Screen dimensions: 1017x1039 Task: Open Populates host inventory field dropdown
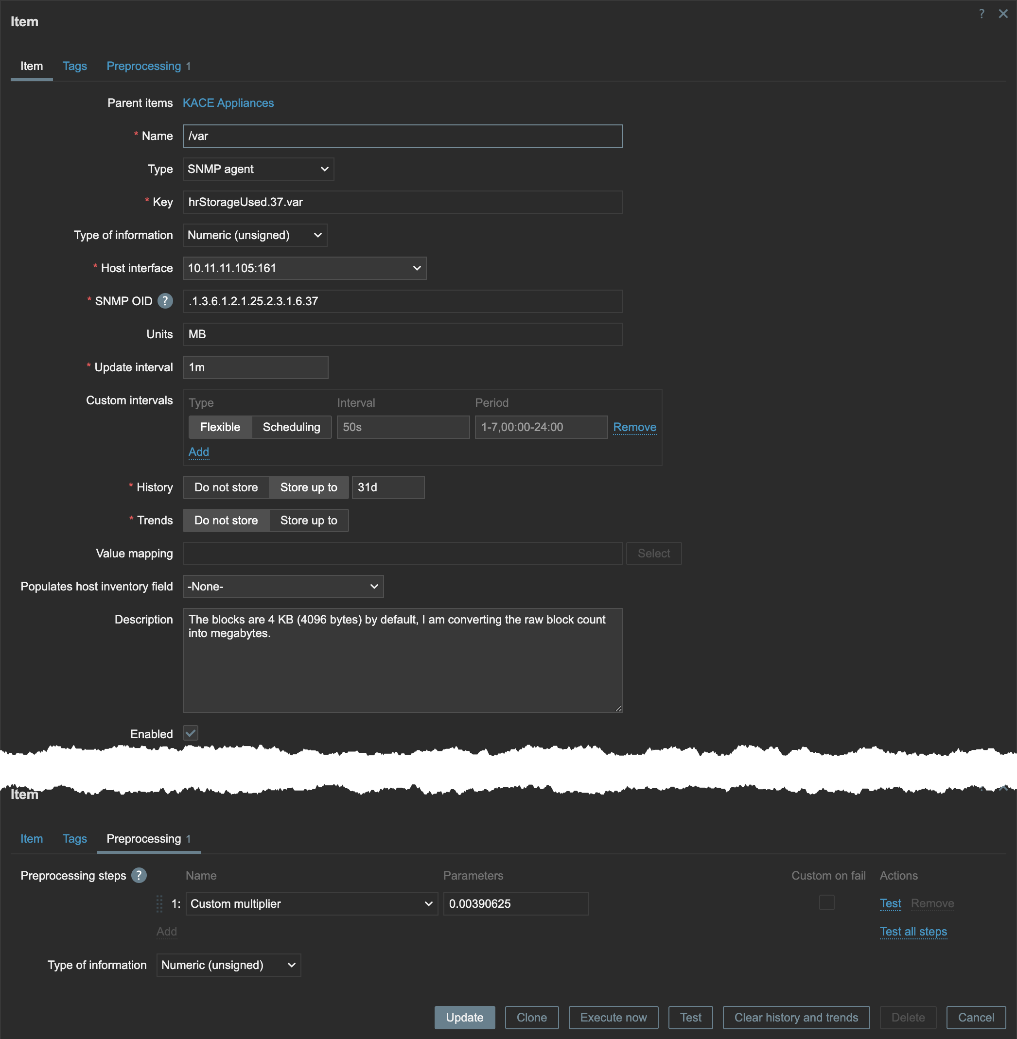point(282,586)
